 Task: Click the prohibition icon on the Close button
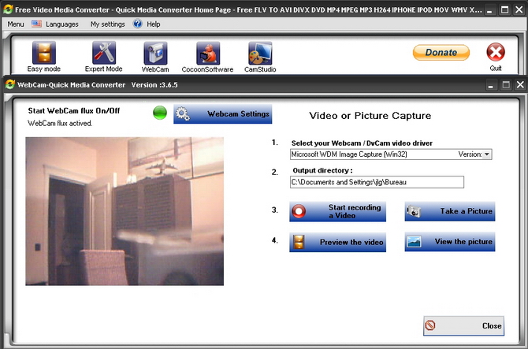(x=430, y=325)
